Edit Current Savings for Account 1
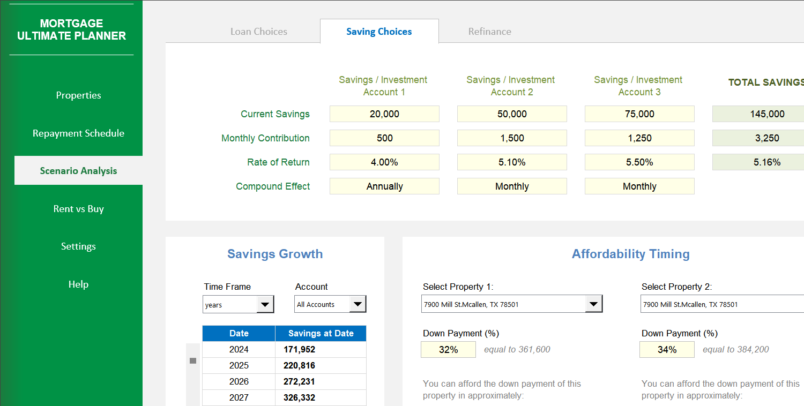The width and height of the screenshot is (804, 406). [x=384, y=114]
